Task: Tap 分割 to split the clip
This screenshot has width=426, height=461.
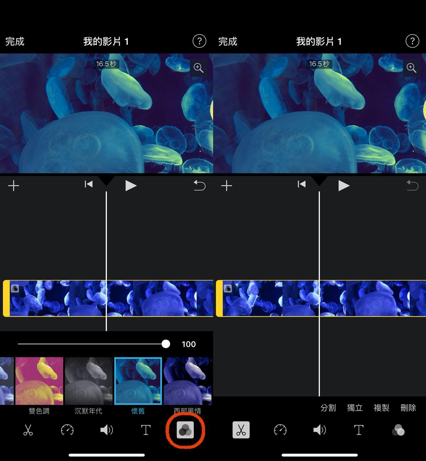Action: click(x=328, y=408)
